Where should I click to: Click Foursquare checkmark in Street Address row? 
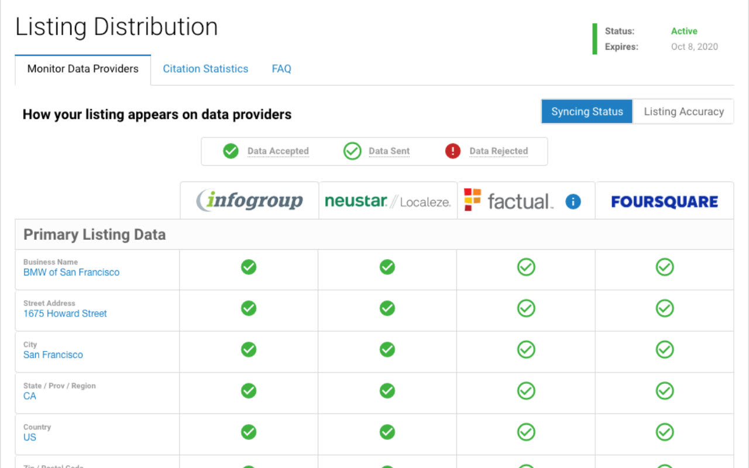click(x=665, y=308)
